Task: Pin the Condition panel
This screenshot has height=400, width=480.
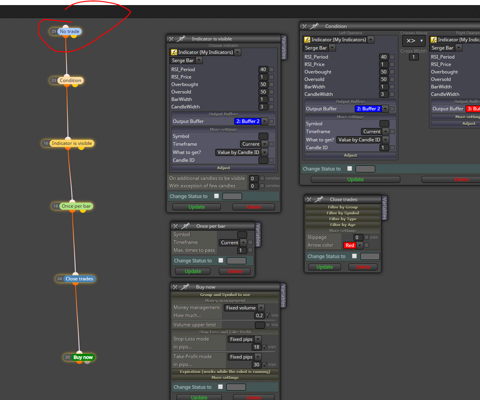Action: click(314, 26)
